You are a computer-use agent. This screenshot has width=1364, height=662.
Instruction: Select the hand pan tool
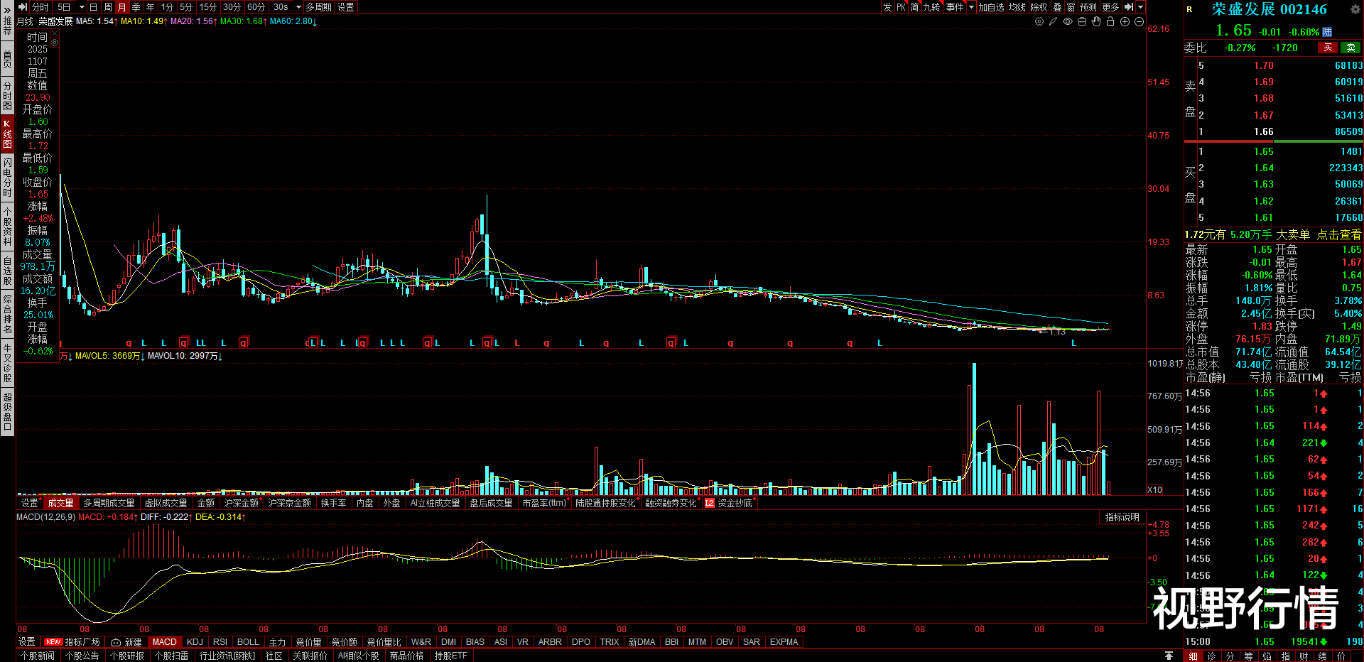[x=1096, y=22]
